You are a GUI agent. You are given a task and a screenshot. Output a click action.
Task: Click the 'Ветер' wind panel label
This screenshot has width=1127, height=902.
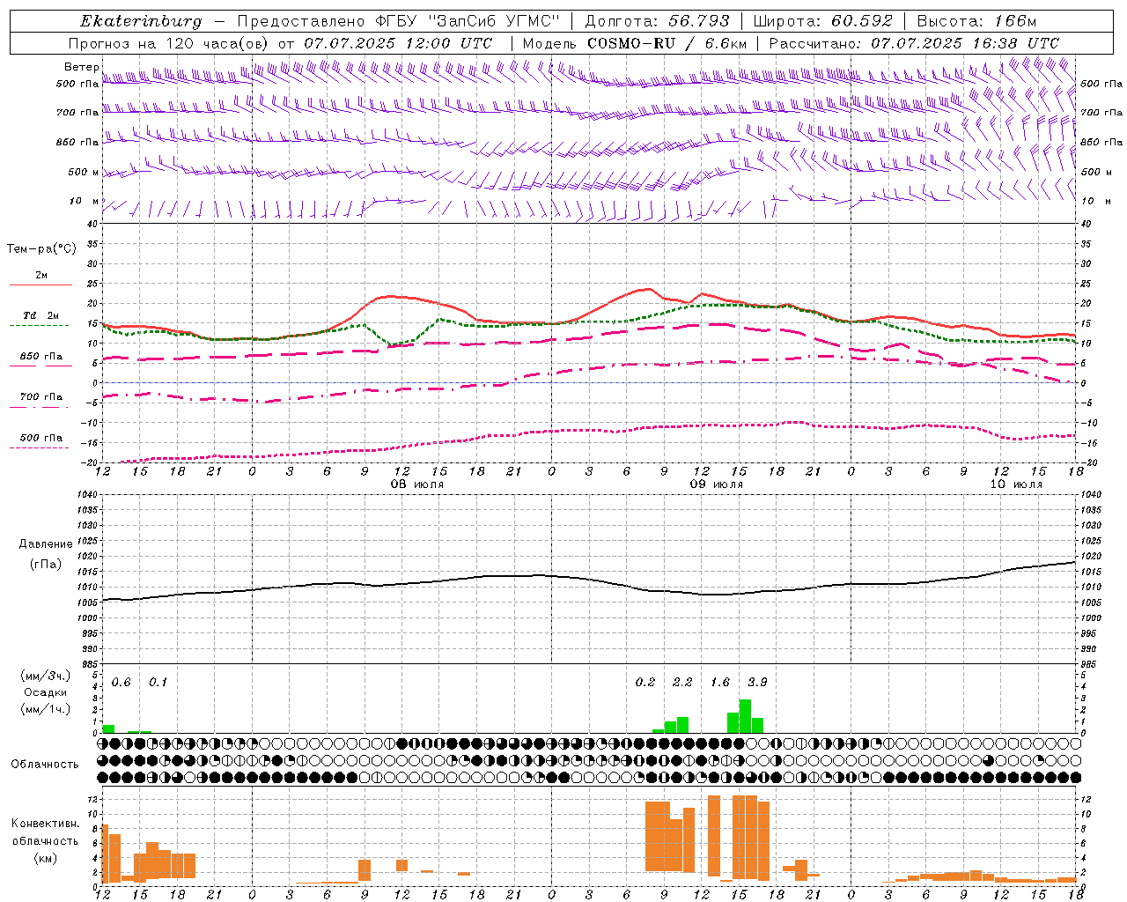tap(81, 67)
